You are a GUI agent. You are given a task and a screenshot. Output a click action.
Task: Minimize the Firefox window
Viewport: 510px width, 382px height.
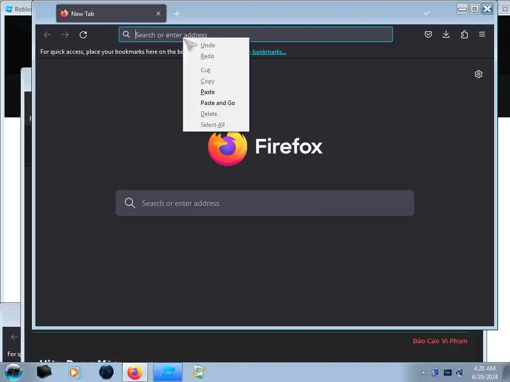point(462,9)
